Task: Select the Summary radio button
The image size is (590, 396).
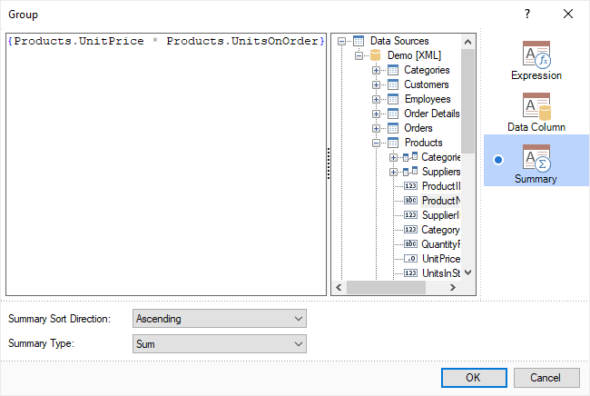Action: click(497, 160)
